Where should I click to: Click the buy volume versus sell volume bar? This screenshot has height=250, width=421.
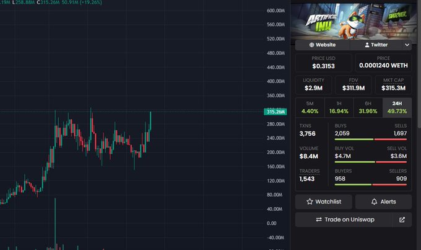[x=371, y=162]
